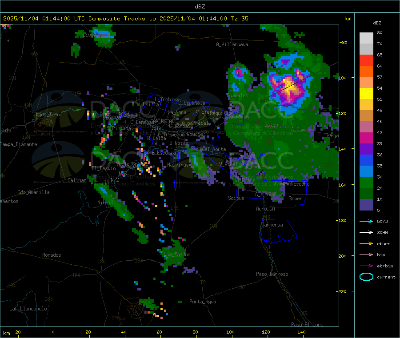Click the eburn yellow arrow legend icon
The image size is (400, 338).
click(366, 244)
